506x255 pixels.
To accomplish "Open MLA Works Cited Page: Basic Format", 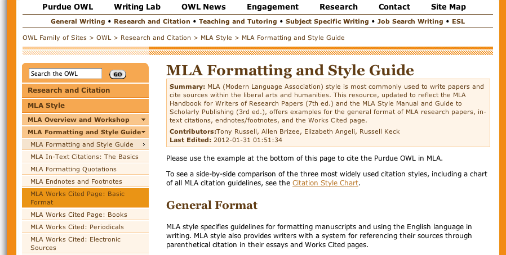I will tap(85, 198).
